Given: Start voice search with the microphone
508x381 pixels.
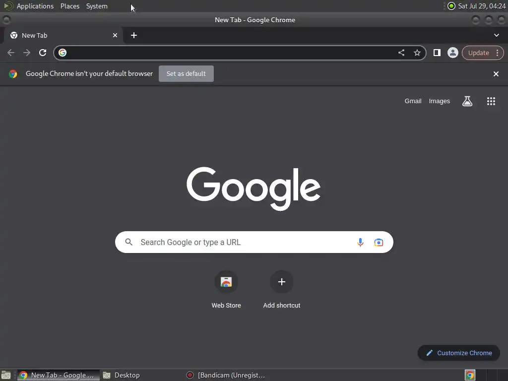Looking at the screenshot, I should pos(360,242).
